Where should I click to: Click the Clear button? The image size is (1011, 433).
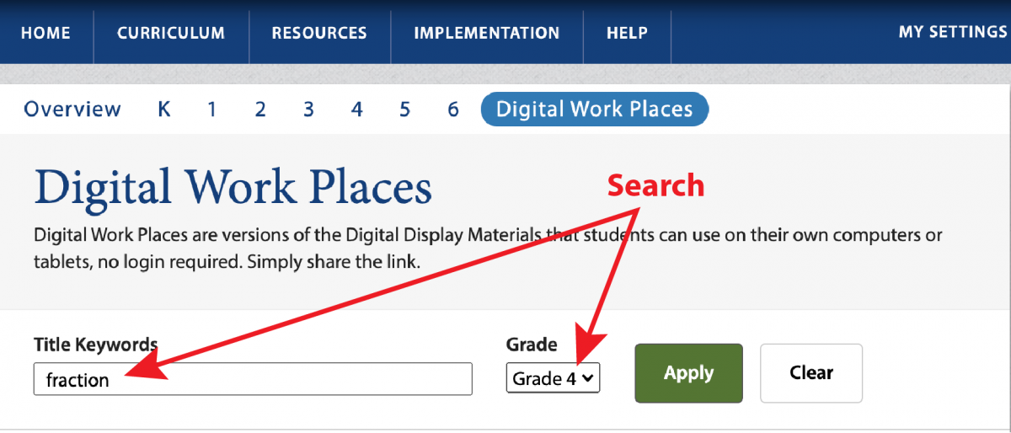click(811, 373)
